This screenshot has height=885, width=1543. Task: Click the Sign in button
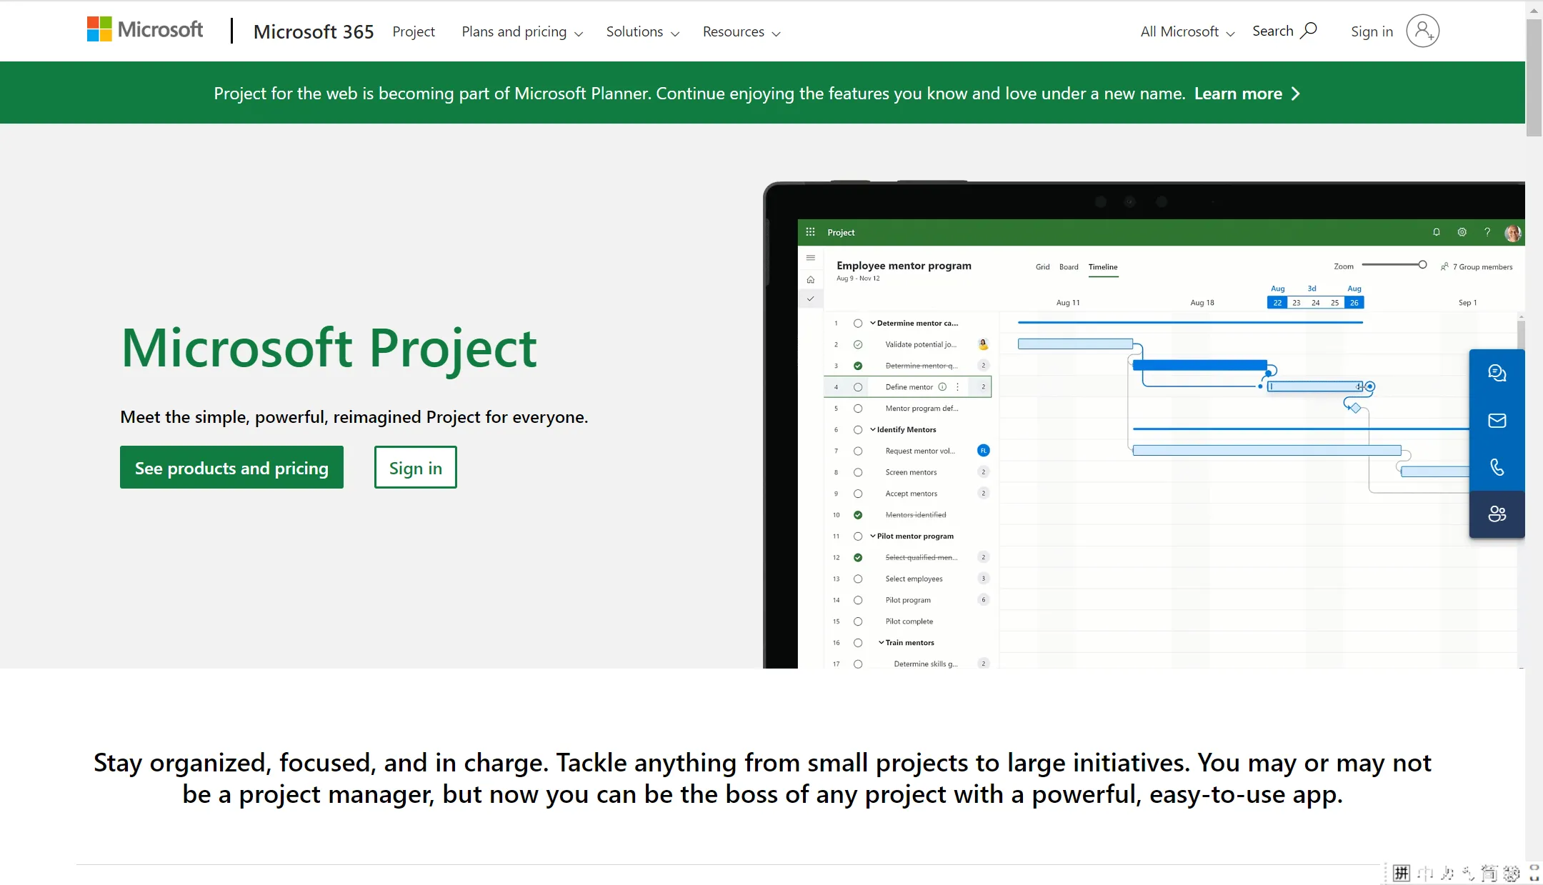pyautogui.click(x=416, y=467)
